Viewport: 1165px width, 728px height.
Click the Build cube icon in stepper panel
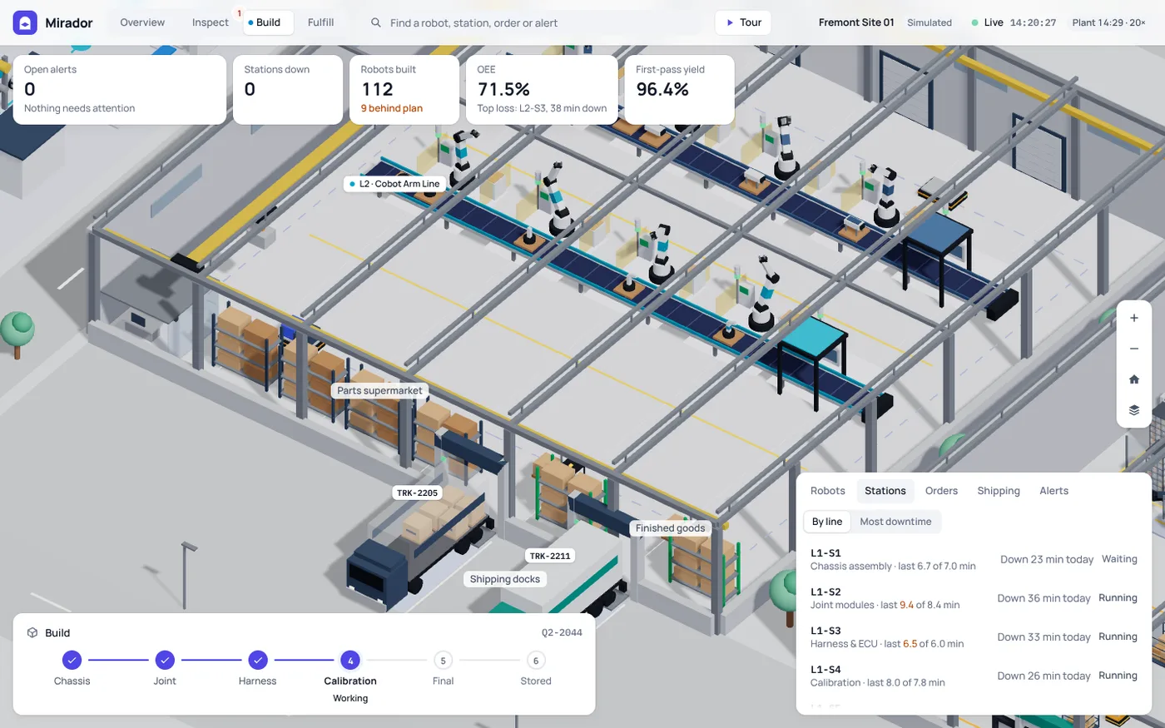point(32,632)
